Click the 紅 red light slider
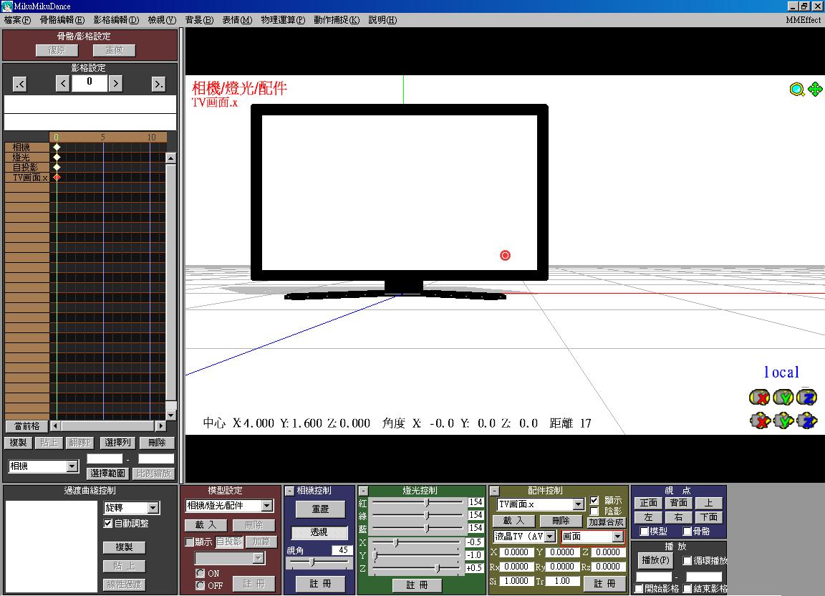This screenshot has width=825, height=596. (418, 502)
